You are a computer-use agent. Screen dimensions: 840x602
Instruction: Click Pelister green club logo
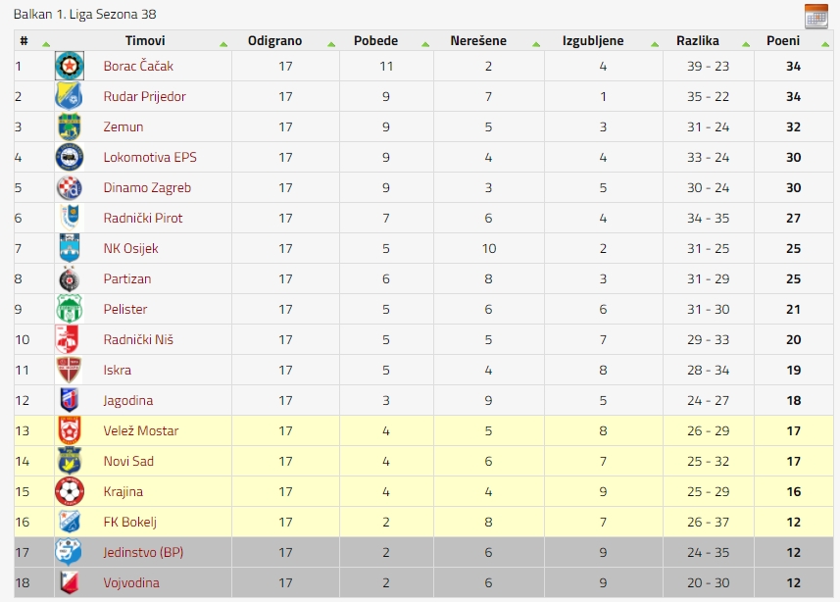pyautogui.click(x=70, y=309)
